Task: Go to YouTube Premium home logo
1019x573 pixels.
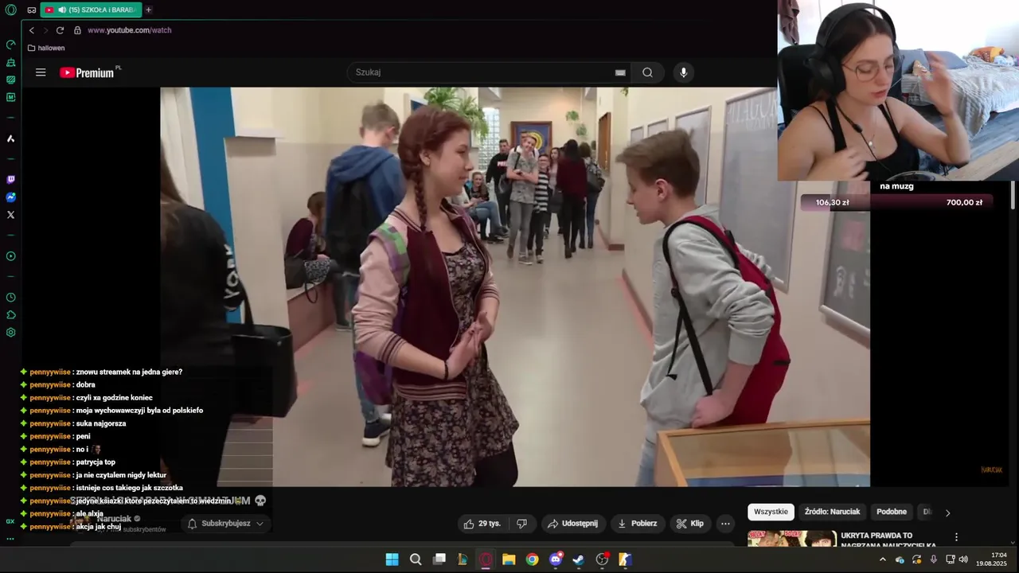Action: click(x=88, y=72)
